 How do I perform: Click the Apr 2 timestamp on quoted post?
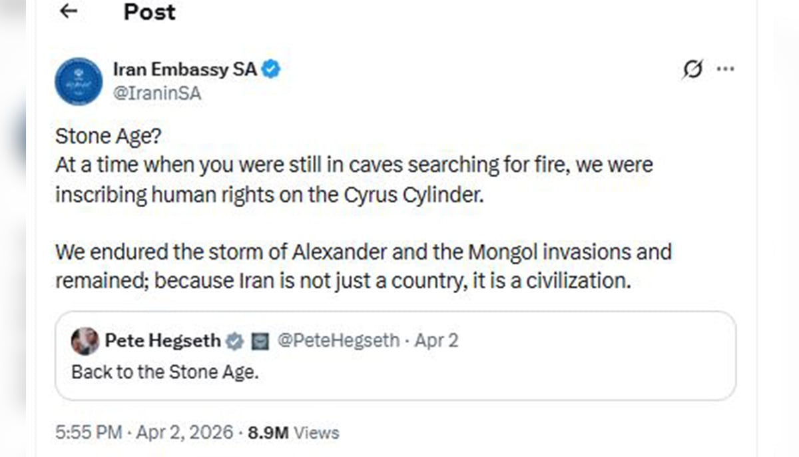[x=437, y=340]
